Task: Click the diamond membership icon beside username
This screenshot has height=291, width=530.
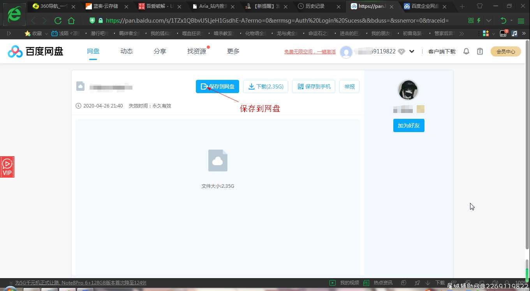Action: click(401, 51)
